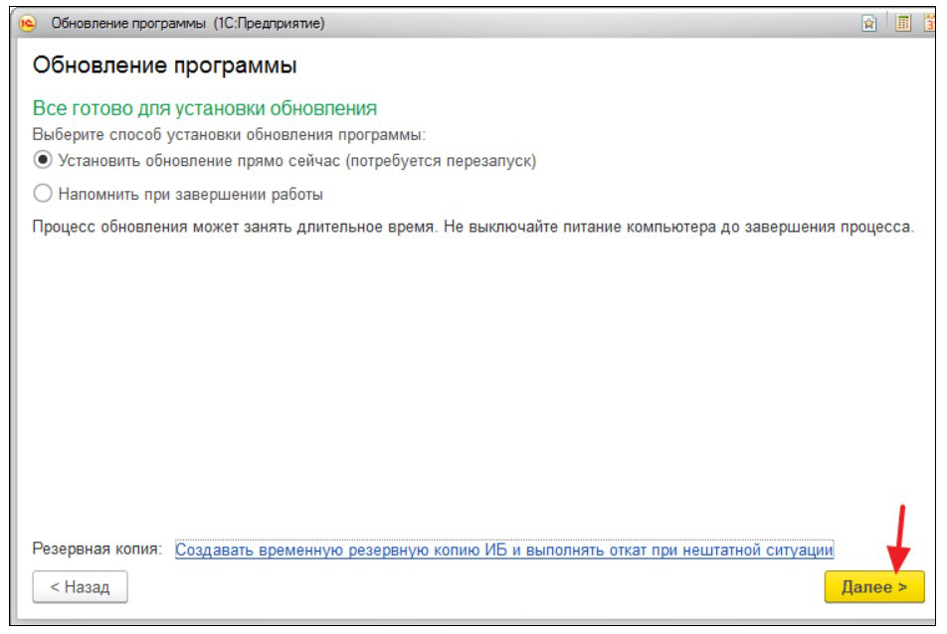This screenshot has height=634, width=947.
Task: Go back with the '< Назад' button
Action: 80,587
